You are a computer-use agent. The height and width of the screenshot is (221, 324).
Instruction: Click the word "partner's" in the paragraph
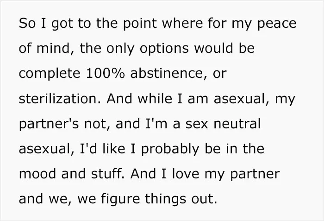[x=49, y=125]
